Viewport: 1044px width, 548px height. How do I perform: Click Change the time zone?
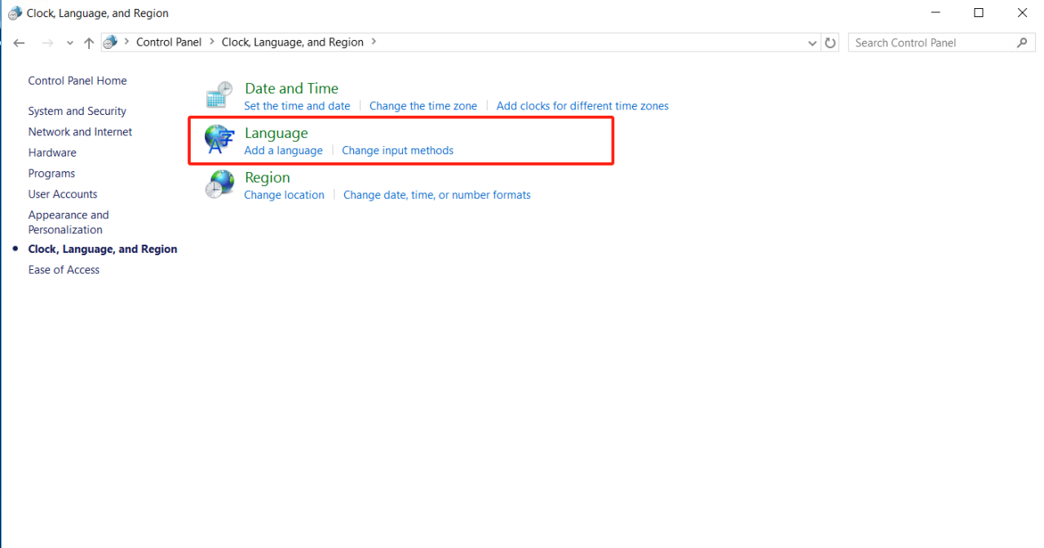[x=423, y=106]
